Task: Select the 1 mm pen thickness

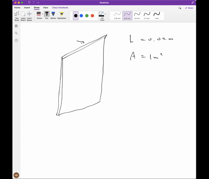Action: [x=157, y=16]
